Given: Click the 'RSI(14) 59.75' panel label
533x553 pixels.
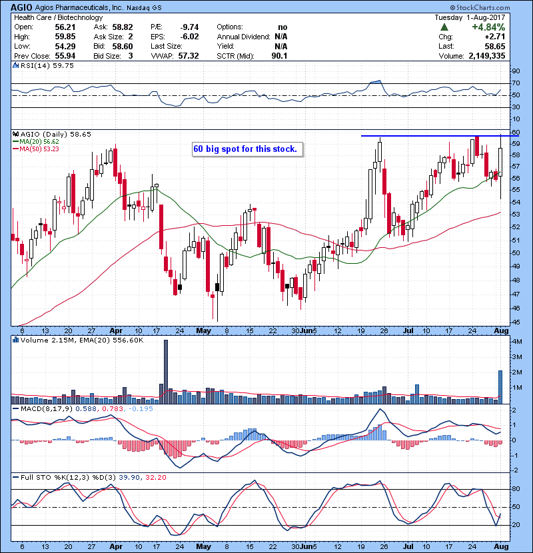Looking at the screenshot, I should pos(47,65).
